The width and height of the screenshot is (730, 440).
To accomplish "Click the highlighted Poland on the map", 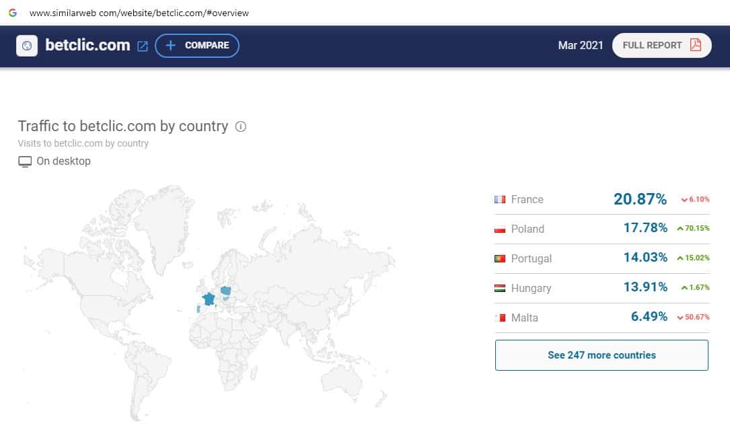I will pos(226,291).
